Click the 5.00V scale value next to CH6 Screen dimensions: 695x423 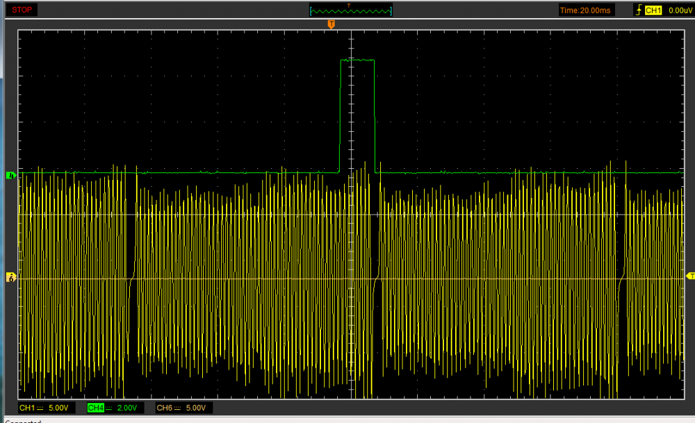tap(196, 408)
